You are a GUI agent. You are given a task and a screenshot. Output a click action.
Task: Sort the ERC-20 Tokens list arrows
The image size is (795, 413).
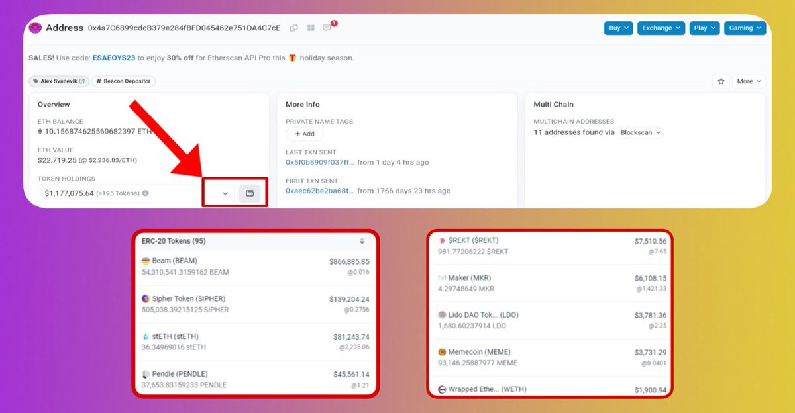tap(362, 241)
